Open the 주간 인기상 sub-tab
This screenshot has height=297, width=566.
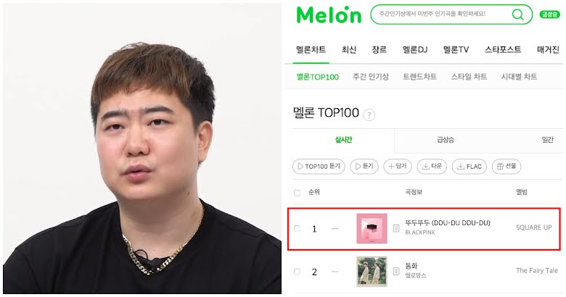(x=371, y=76)
